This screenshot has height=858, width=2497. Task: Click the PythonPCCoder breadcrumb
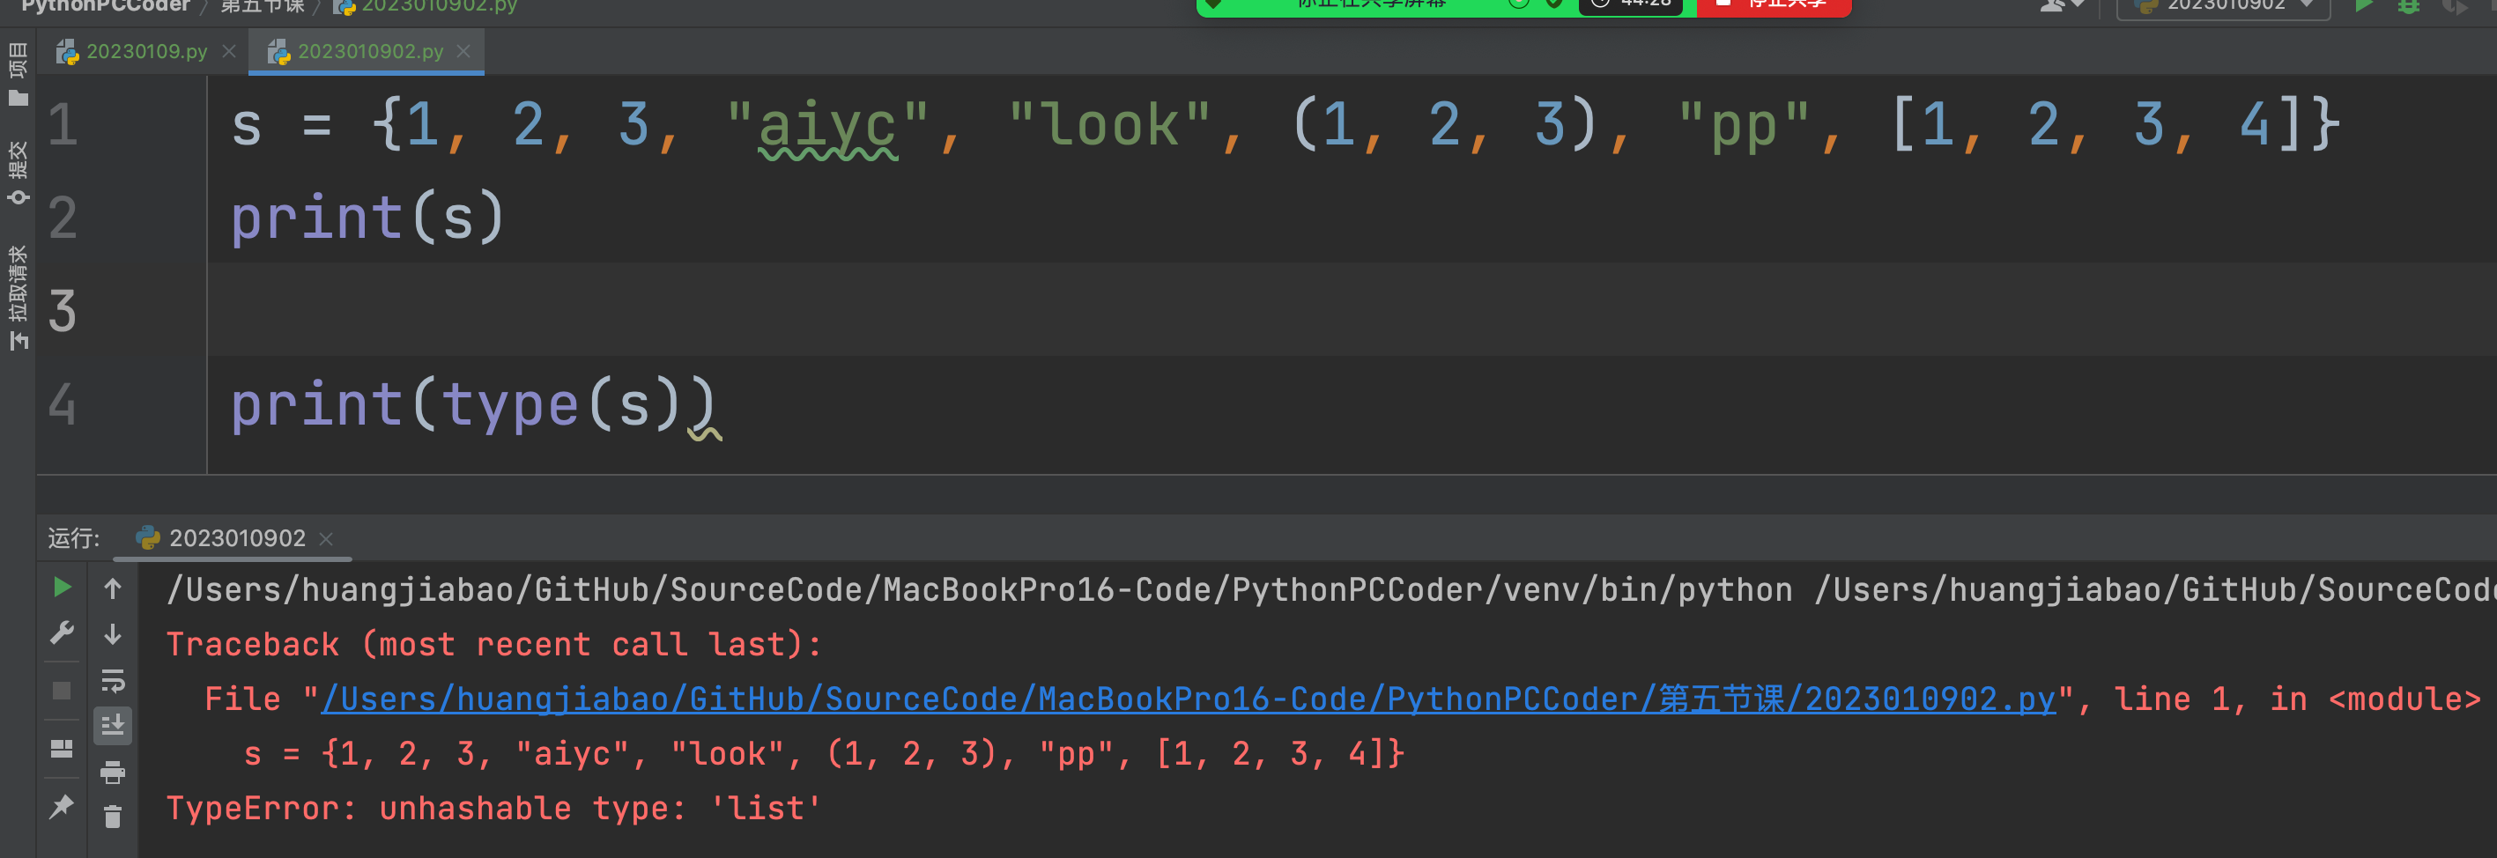point(106,6)
